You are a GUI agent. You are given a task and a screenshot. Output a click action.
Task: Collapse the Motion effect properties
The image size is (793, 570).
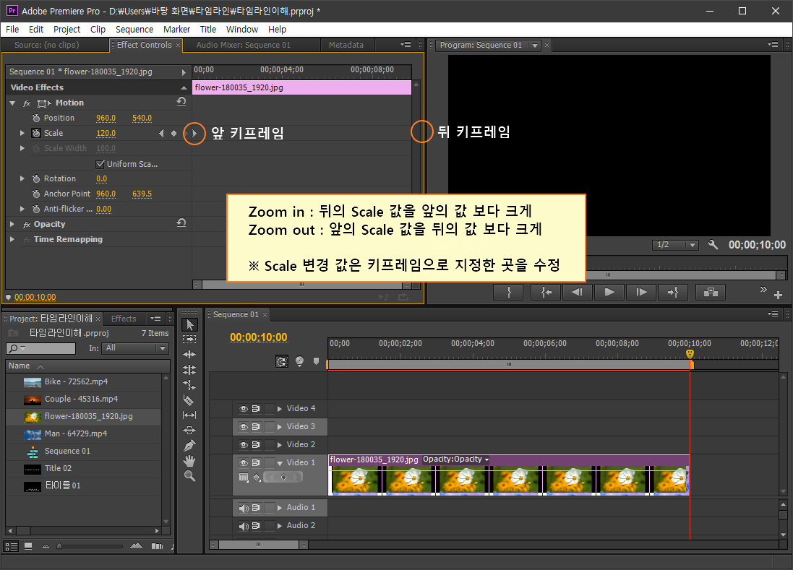click(x=12, y=103)
